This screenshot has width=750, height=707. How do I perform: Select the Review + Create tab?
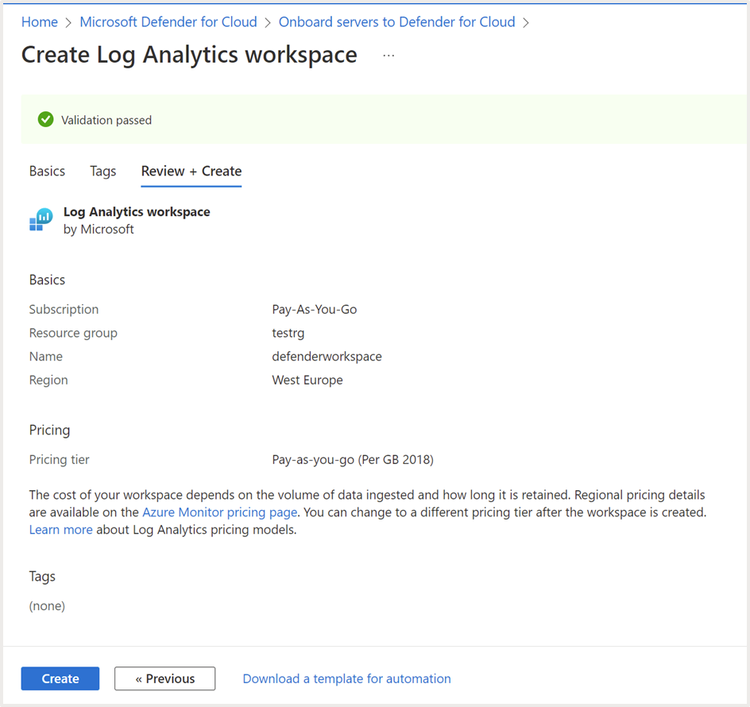191,171
